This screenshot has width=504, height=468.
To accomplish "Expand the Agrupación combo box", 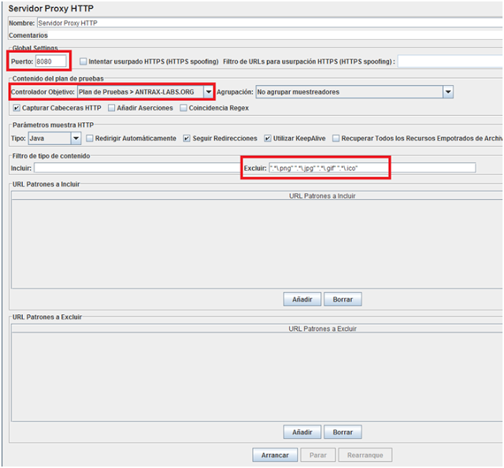I will 447,92.
